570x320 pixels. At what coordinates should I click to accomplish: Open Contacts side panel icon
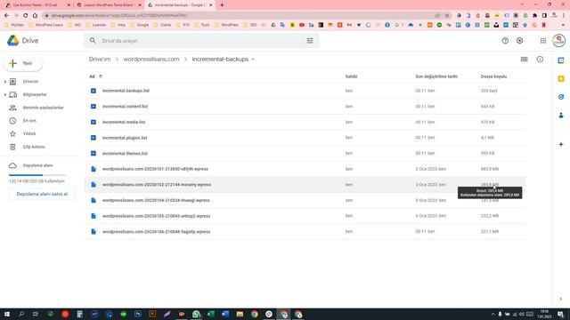pos(561,116)
